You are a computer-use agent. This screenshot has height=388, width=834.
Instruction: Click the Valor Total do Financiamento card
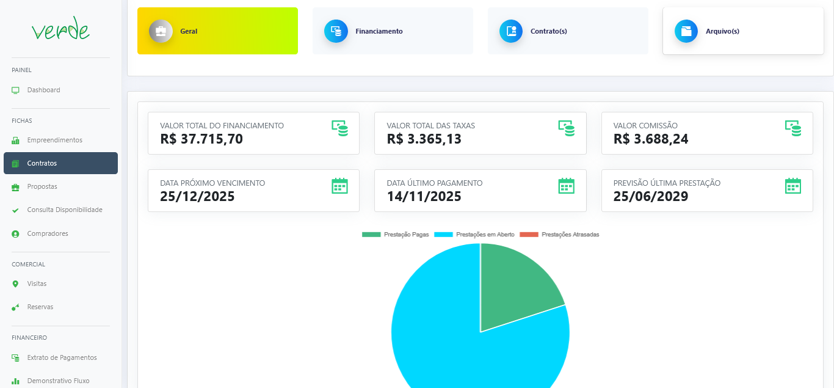pyautogui.click(x=253, y=133)
